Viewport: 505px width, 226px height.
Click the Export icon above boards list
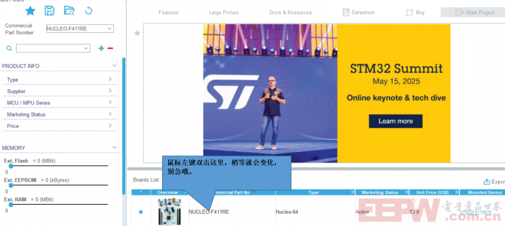tap(487, 182)
